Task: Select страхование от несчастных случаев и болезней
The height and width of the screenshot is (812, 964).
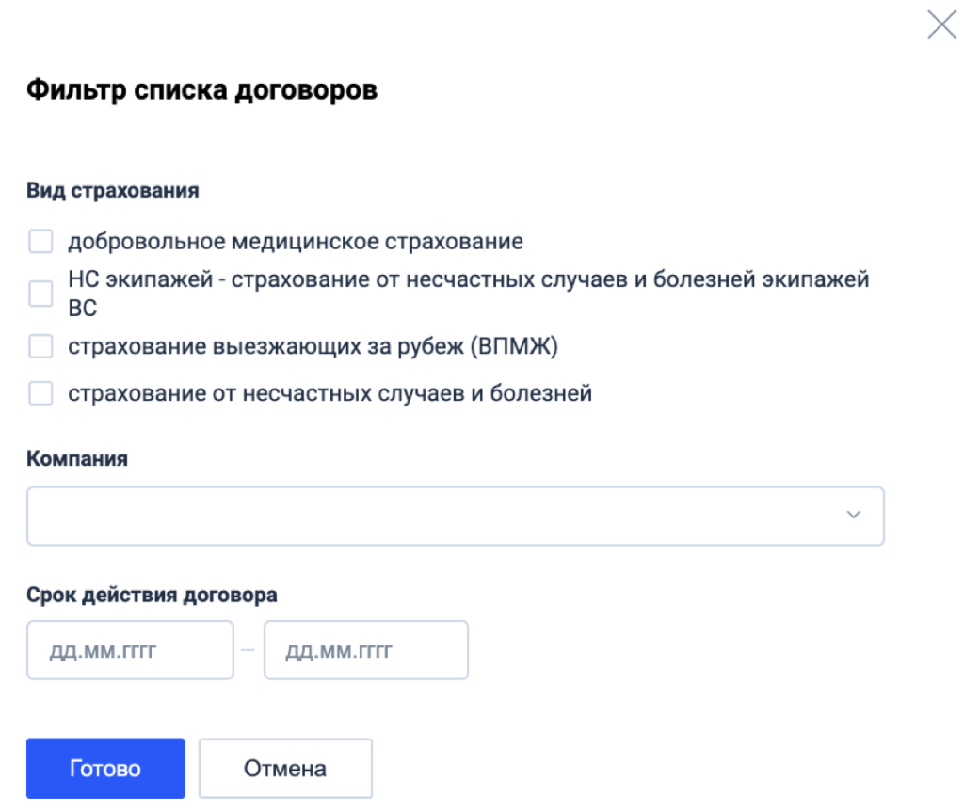Action: click(x=40, y=390)
